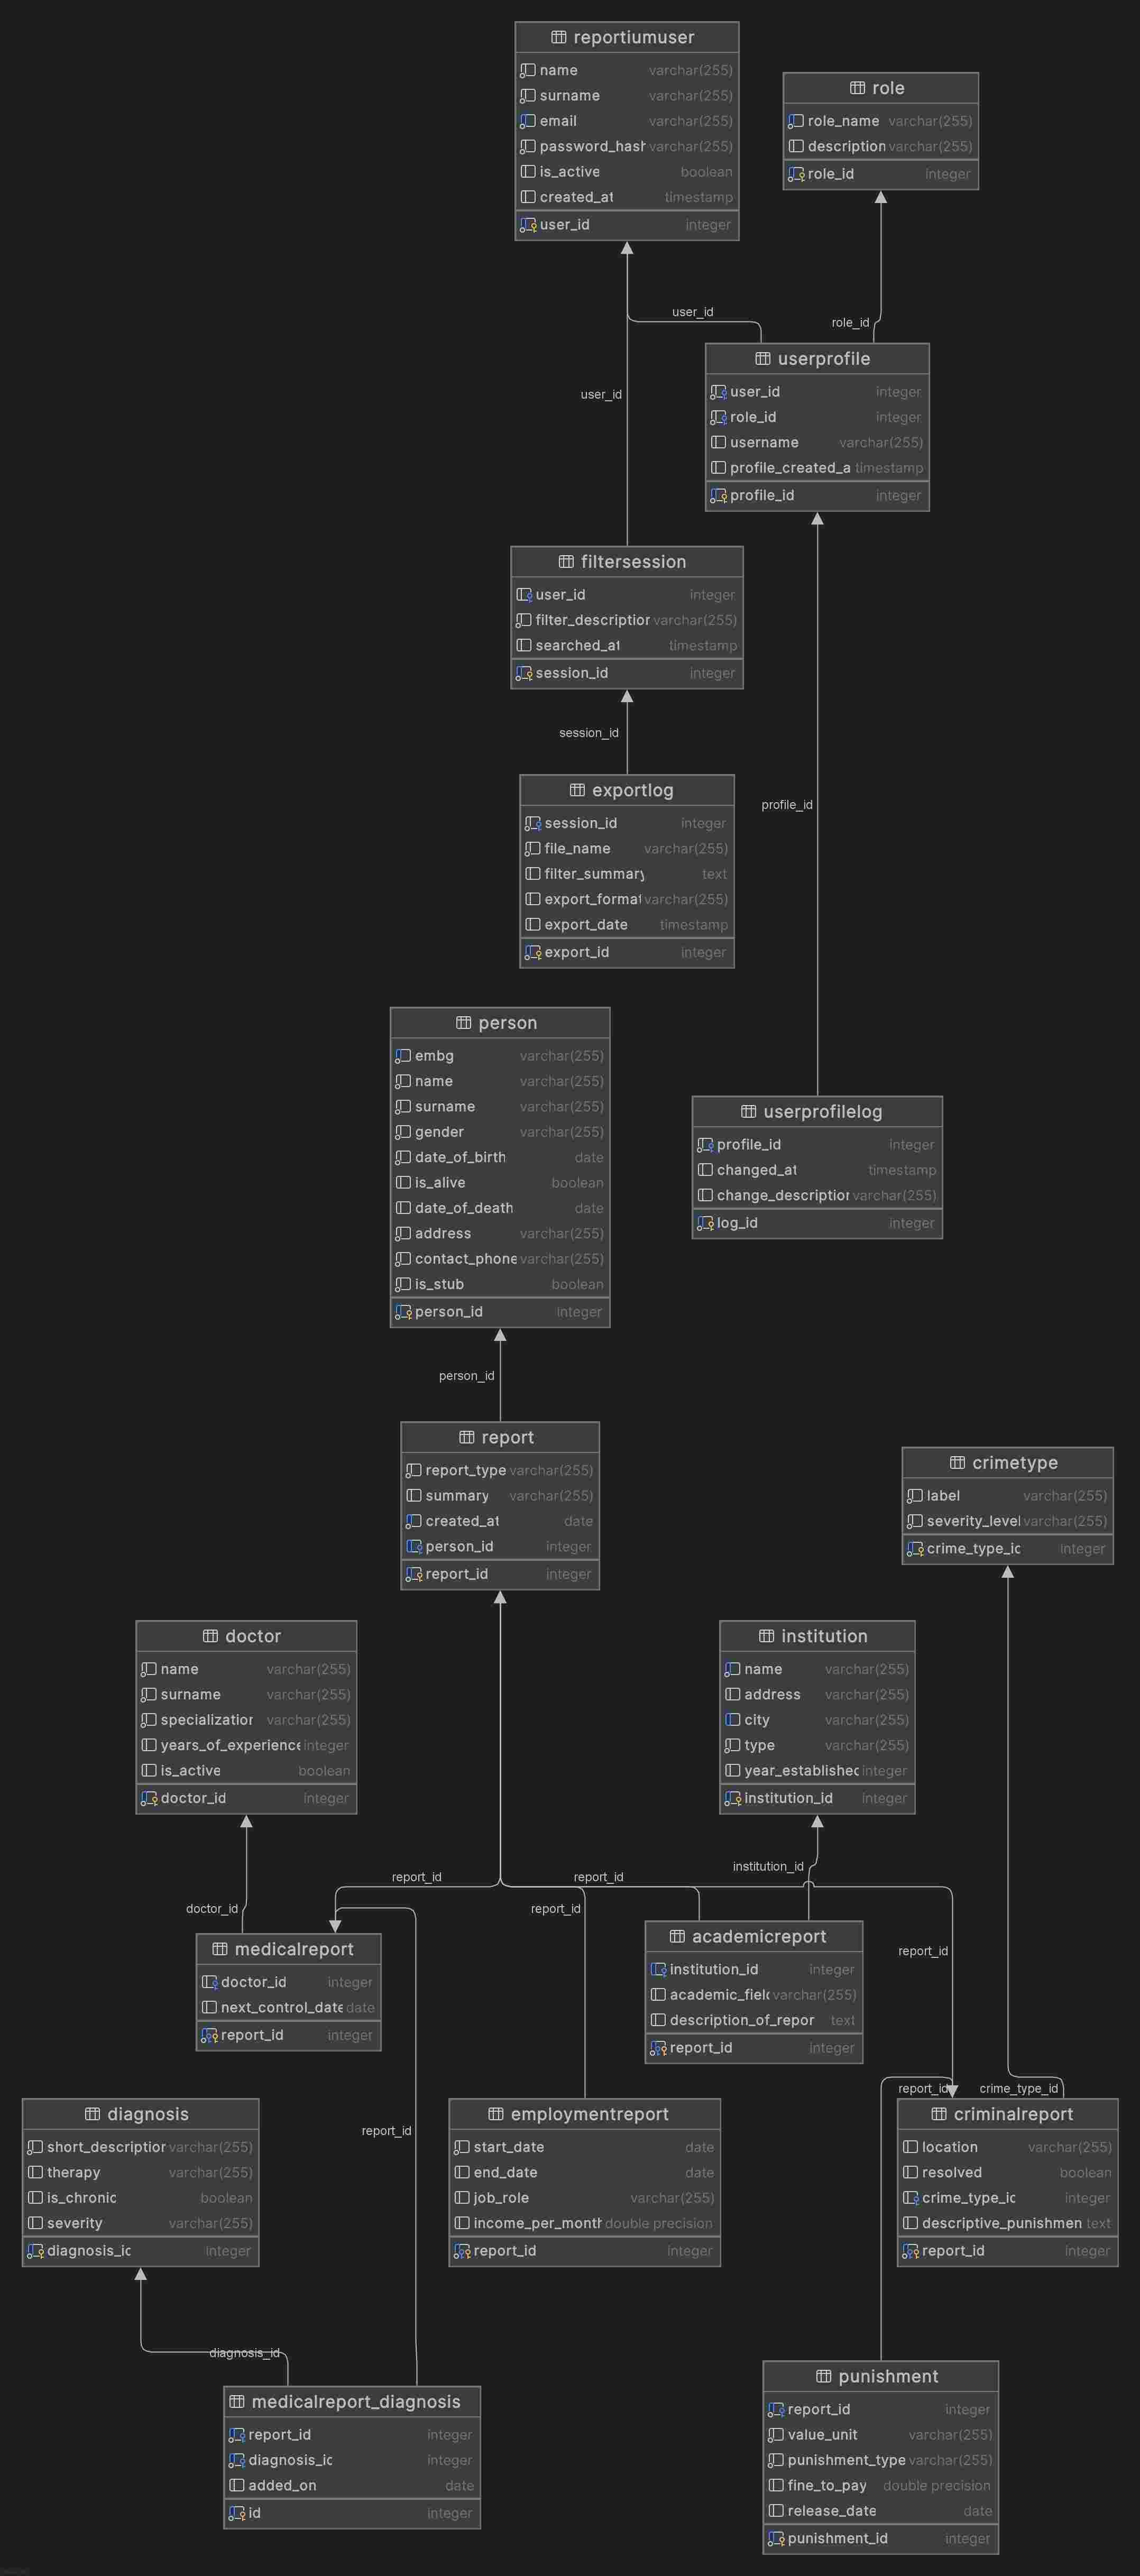Screen dimensions: 1140x2576
Task: Click the key icon for export_id in exportlog
Action: point(533,952)
